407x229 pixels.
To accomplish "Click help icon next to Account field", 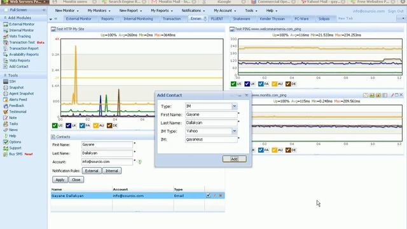I will coord(140,162).
